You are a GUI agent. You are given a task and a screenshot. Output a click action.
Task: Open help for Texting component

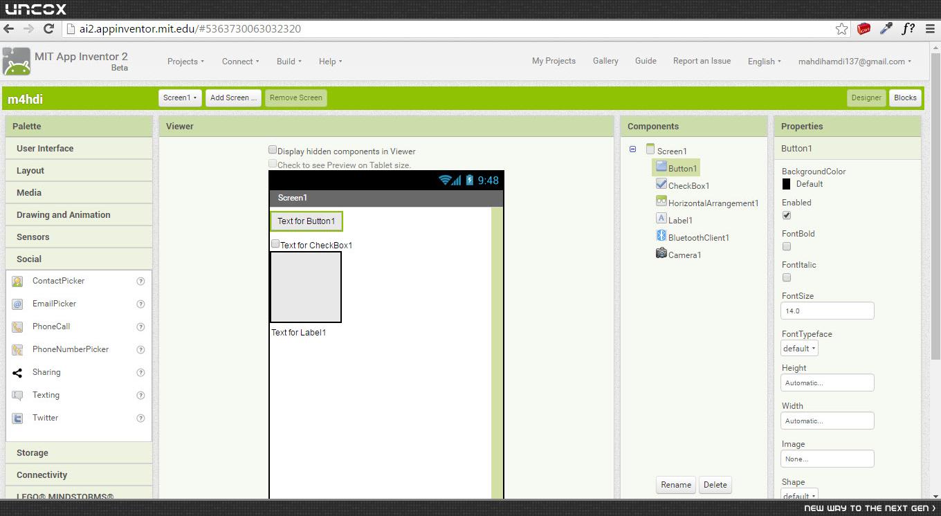140,396
